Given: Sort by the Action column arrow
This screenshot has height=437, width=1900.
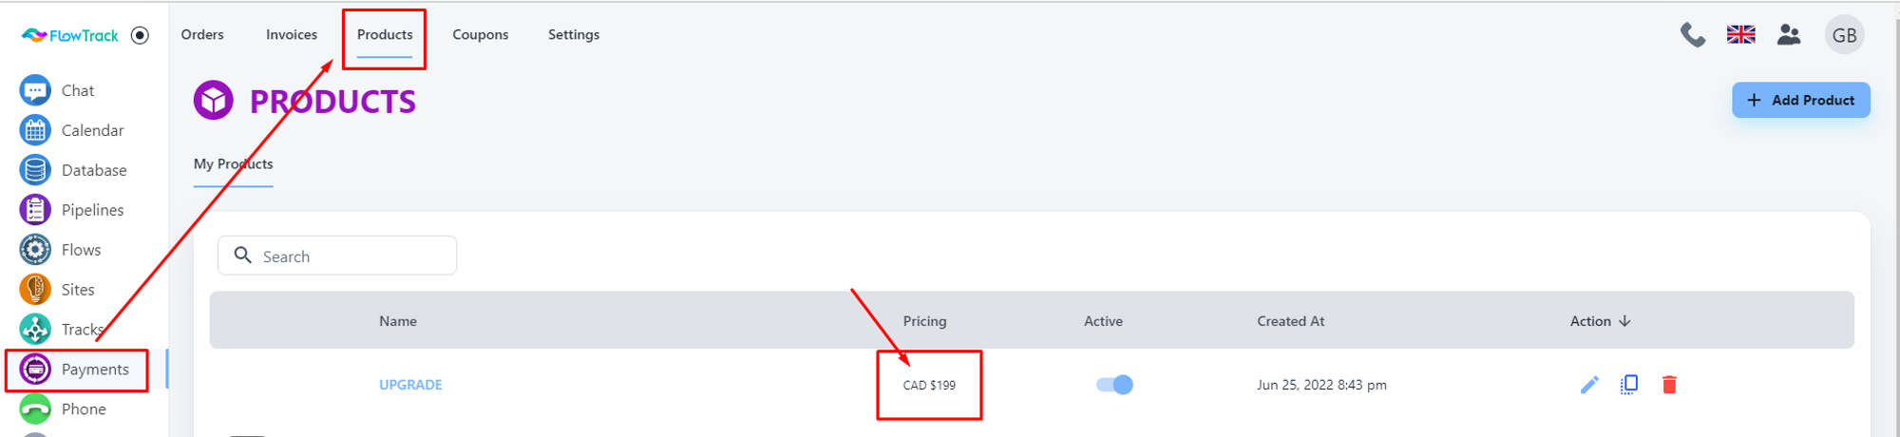Looking at the screenshot, I should (1624, 321).
